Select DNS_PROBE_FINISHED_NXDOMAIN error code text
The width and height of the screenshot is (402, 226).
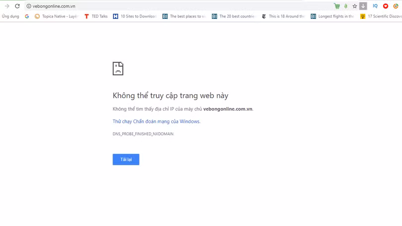point(143,134)
